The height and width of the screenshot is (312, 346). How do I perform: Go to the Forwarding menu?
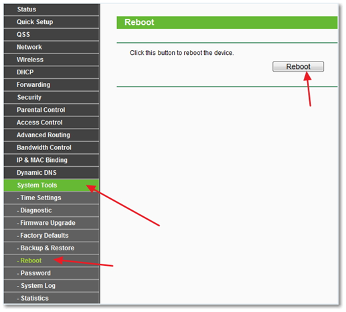click(x=52, y=84)
